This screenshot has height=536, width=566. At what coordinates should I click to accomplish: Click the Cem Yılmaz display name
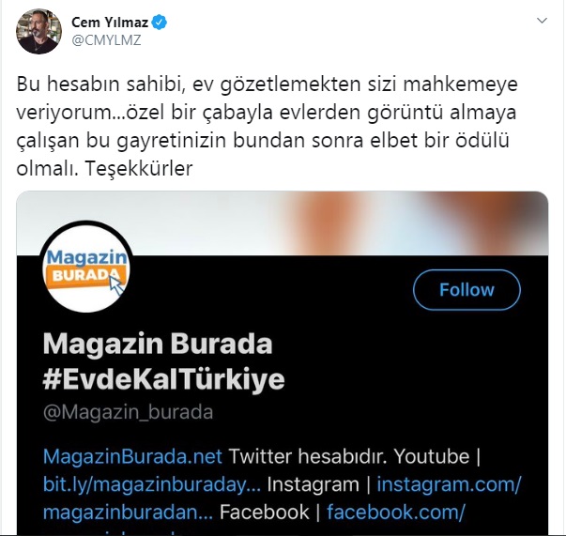coord(110,23)
